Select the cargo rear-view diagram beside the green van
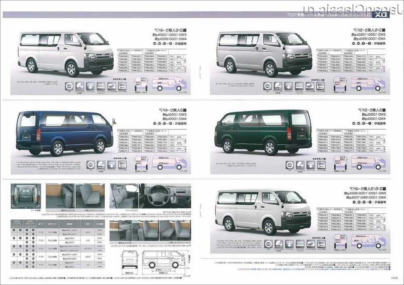 pos(340,163)
